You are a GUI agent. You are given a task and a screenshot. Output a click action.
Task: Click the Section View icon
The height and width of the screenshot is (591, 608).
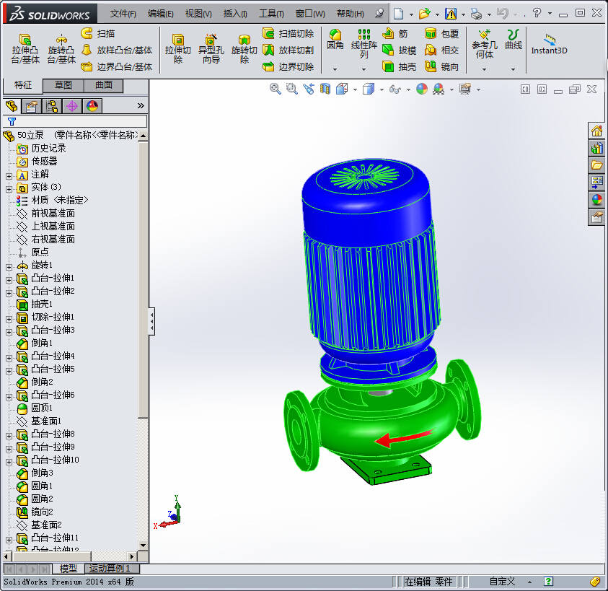[325, 89]
